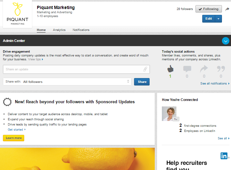The height and width of the screenshot is (170, 231).
Task: Click the paperclip attach icon in update box
Action: point(145,69)
